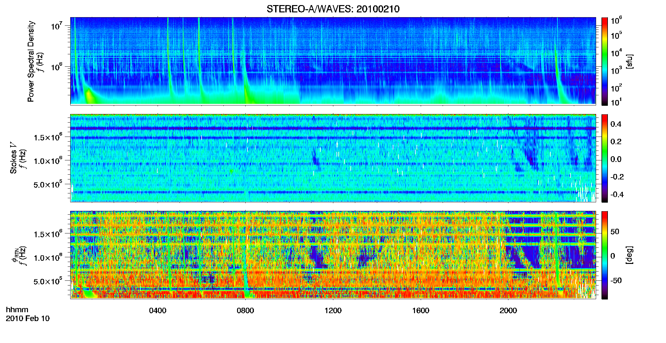Click the 0800 time tick label
This screenshot has width=666, height=343.
[245, 310]
